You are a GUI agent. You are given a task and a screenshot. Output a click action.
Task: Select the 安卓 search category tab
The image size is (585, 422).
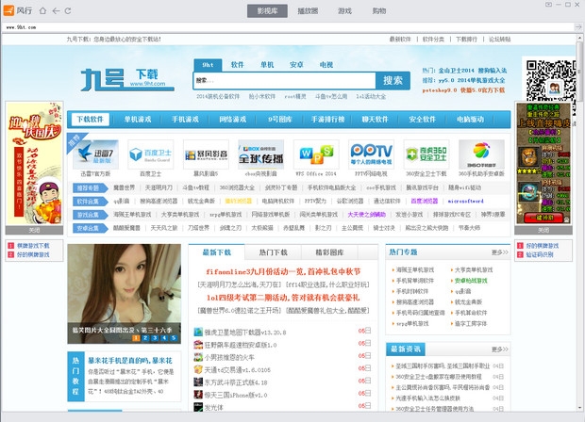point(295,65)
